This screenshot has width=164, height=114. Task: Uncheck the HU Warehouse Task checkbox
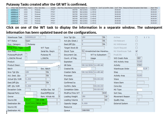coord(137,51)
